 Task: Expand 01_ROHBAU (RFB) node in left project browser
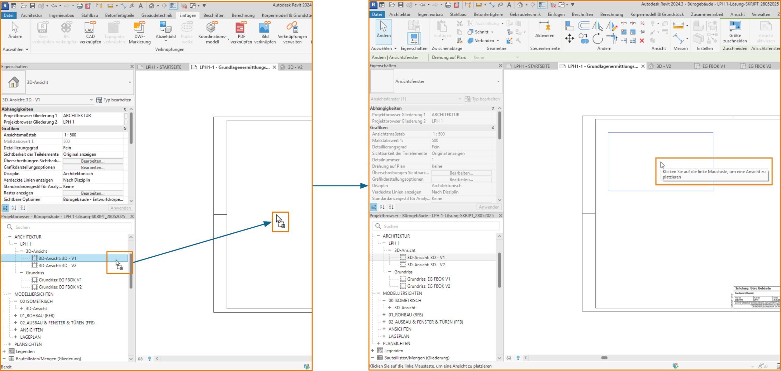point(16,316)
